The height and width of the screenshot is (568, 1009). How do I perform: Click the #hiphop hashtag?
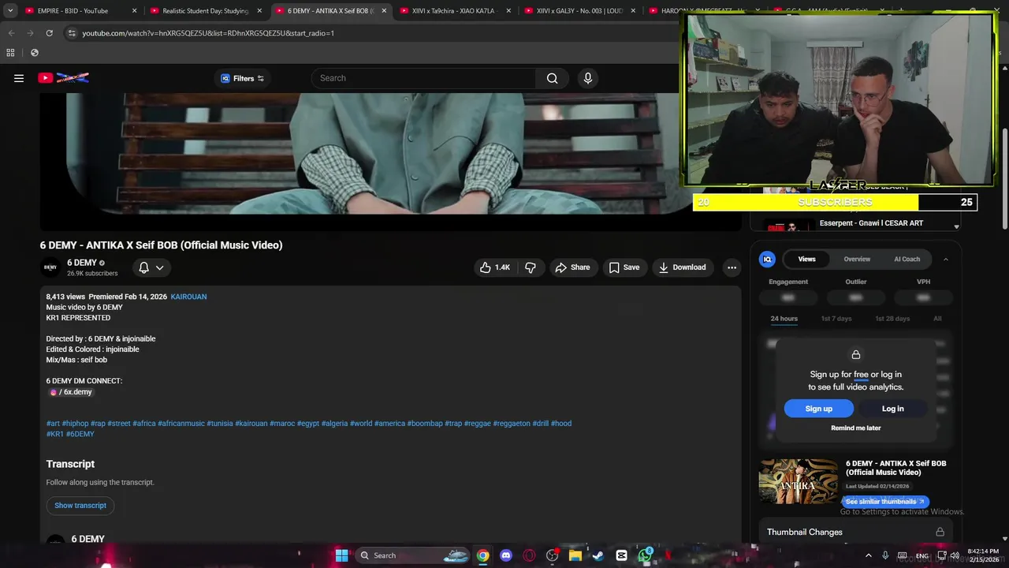(x=76, y=424)
